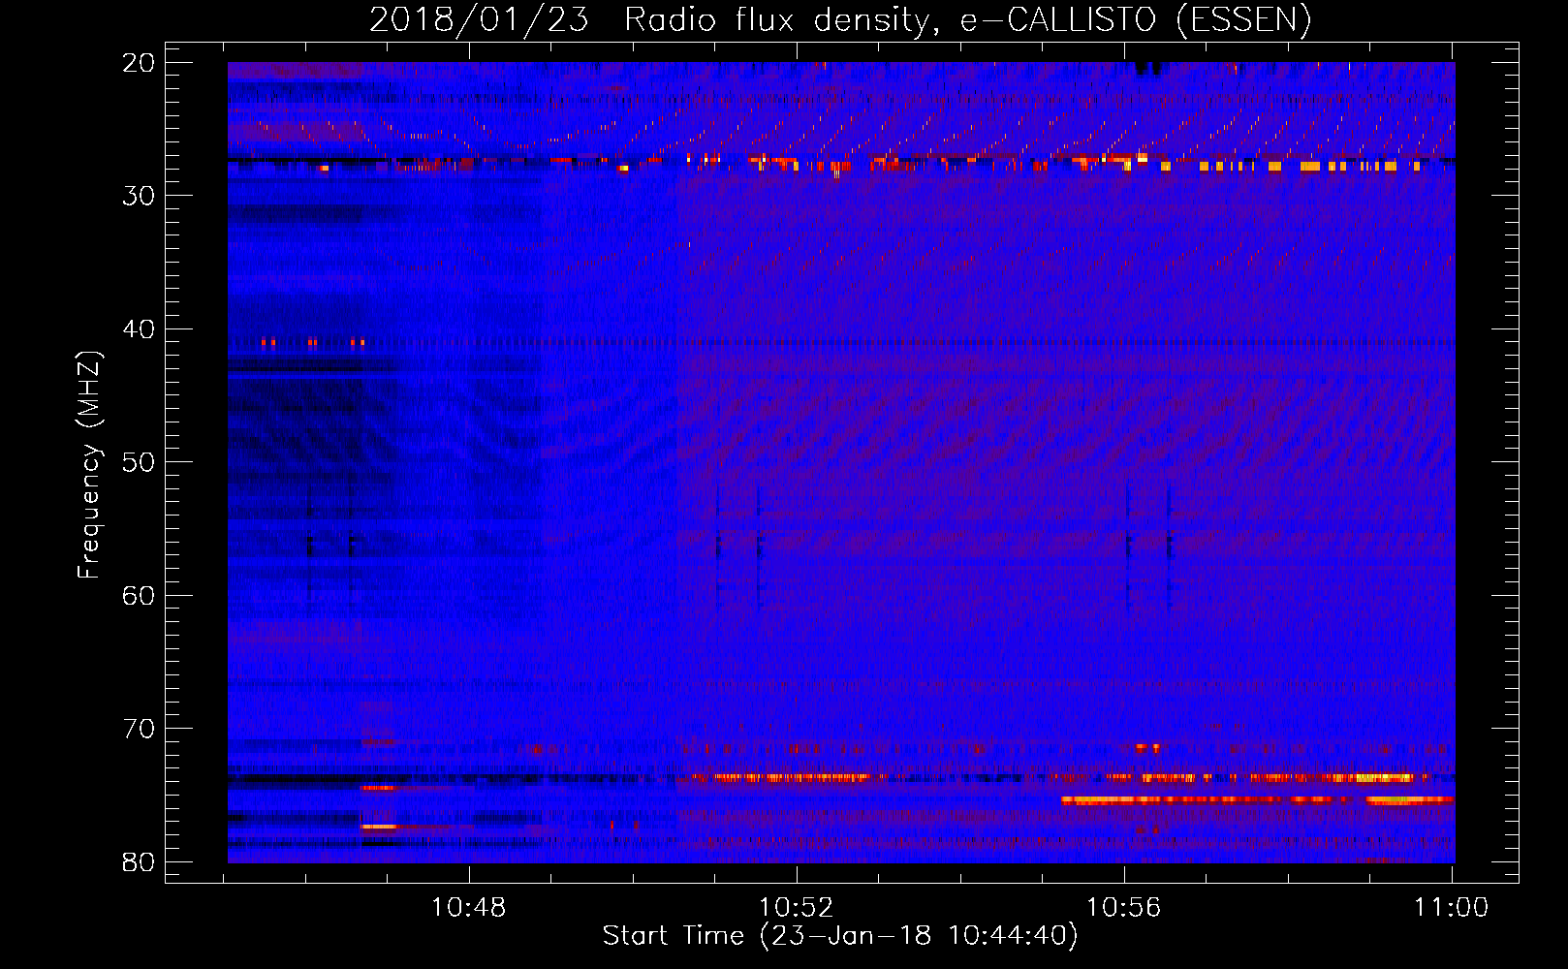Viewport: 1568px width, 969px height.
Task: Click the 10:56 time tick label
Action: [x=1124, y=907]
